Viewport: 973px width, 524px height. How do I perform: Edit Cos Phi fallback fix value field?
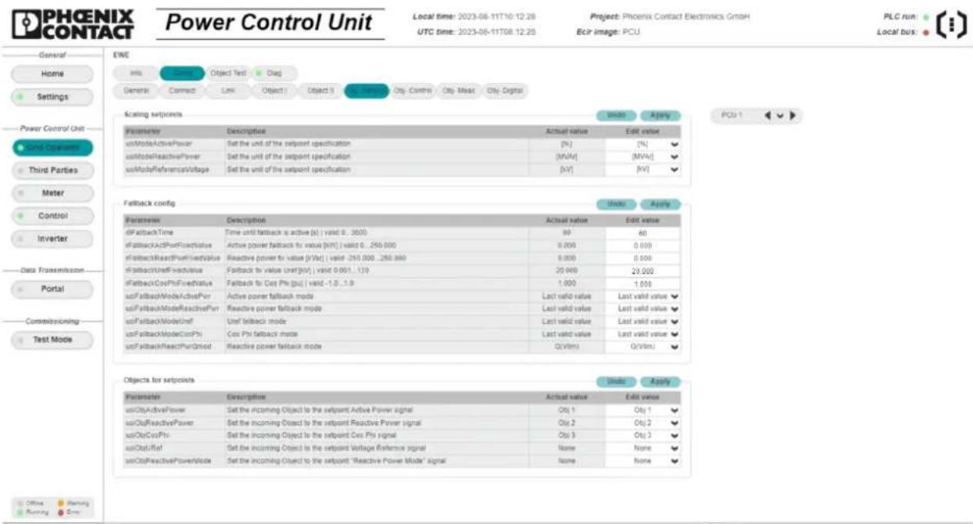coord(643,284)
